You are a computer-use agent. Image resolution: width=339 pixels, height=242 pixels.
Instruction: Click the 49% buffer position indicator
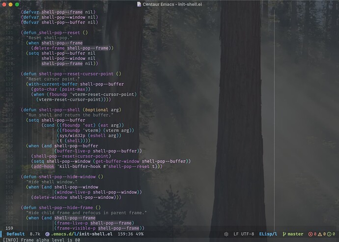coord(140,234)
